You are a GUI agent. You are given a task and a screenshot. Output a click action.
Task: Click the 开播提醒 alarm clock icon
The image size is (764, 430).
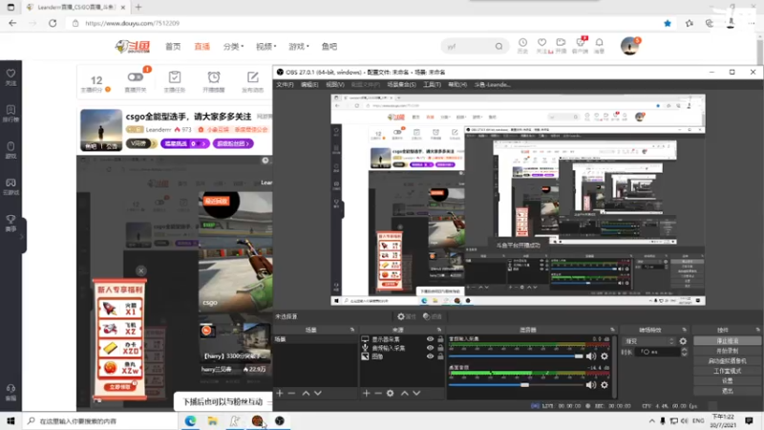213,77
